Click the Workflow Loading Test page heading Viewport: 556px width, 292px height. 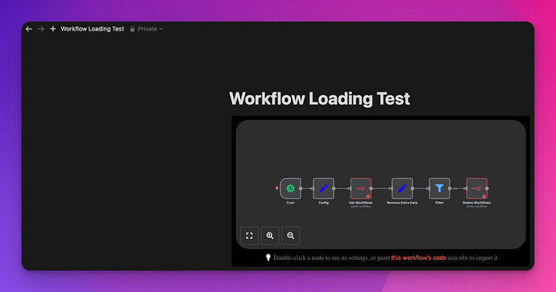319,99
